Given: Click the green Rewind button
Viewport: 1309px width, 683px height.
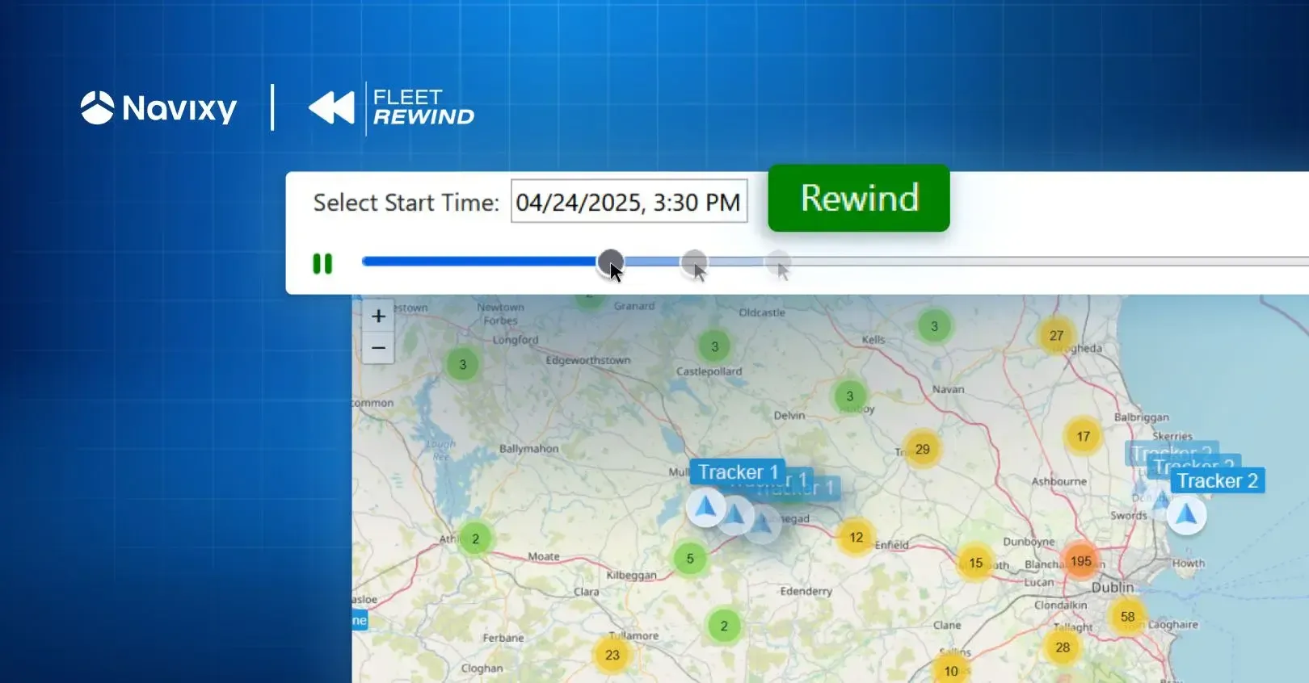Looking at the screenshot, I should tap(858, 199).
